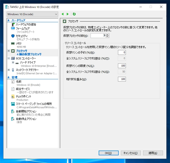Click 'Intel(R) Ethernet Server Adapter' text
The width and height of the screenshot is (170, 163).
pos(37,73)
